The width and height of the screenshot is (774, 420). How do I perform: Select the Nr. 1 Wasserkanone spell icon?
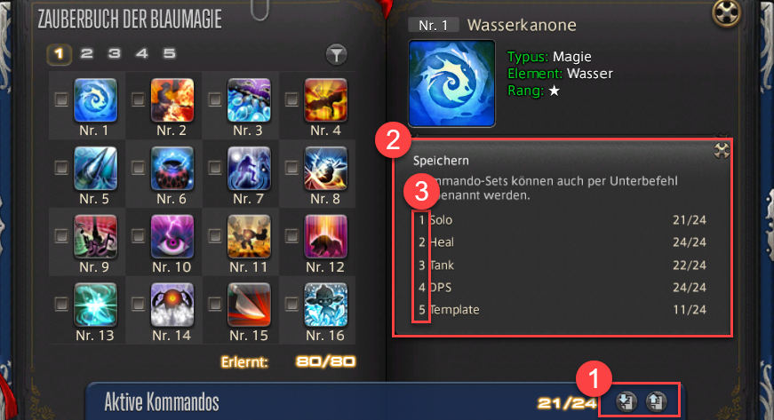coord(95,100)
